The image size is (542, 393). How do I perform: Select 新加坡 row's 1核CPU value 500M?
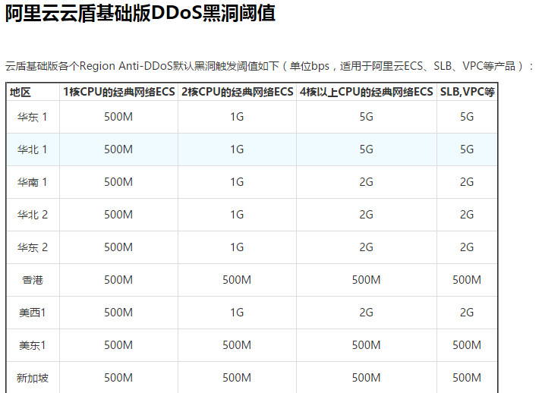(118, 378)
